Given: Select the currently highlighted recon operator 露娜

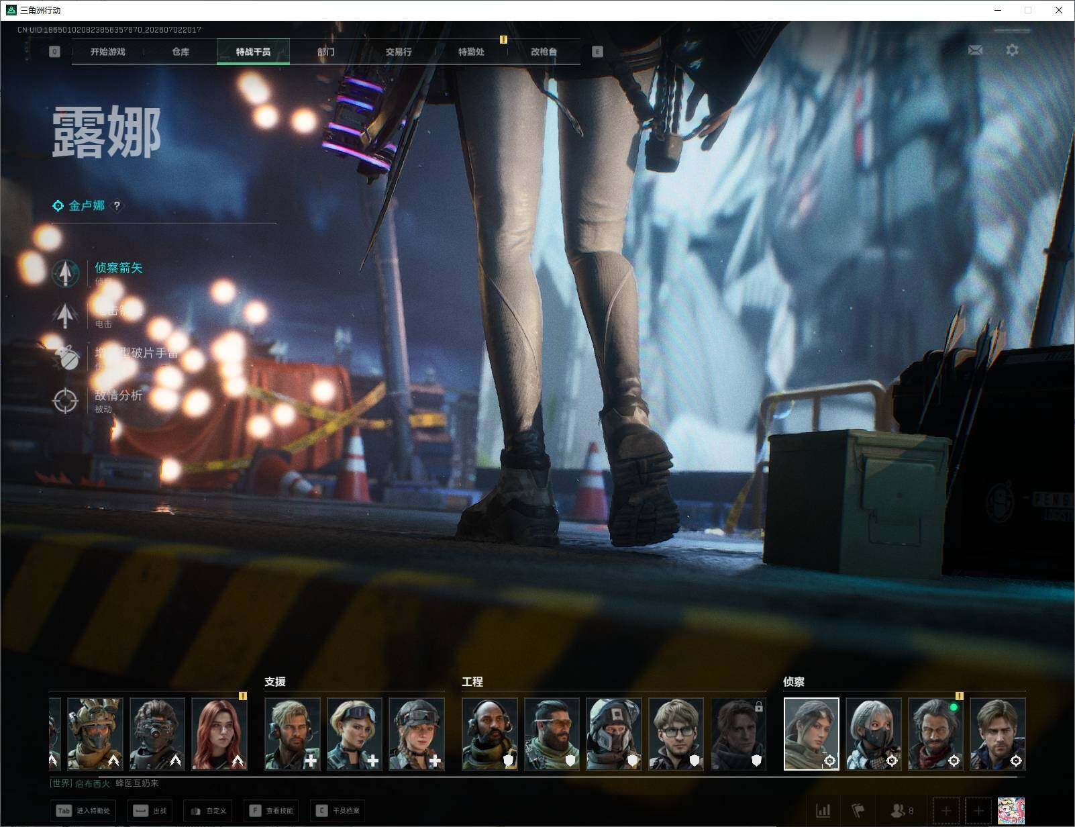Looking at the screenshot, I should tap(811, 734).
